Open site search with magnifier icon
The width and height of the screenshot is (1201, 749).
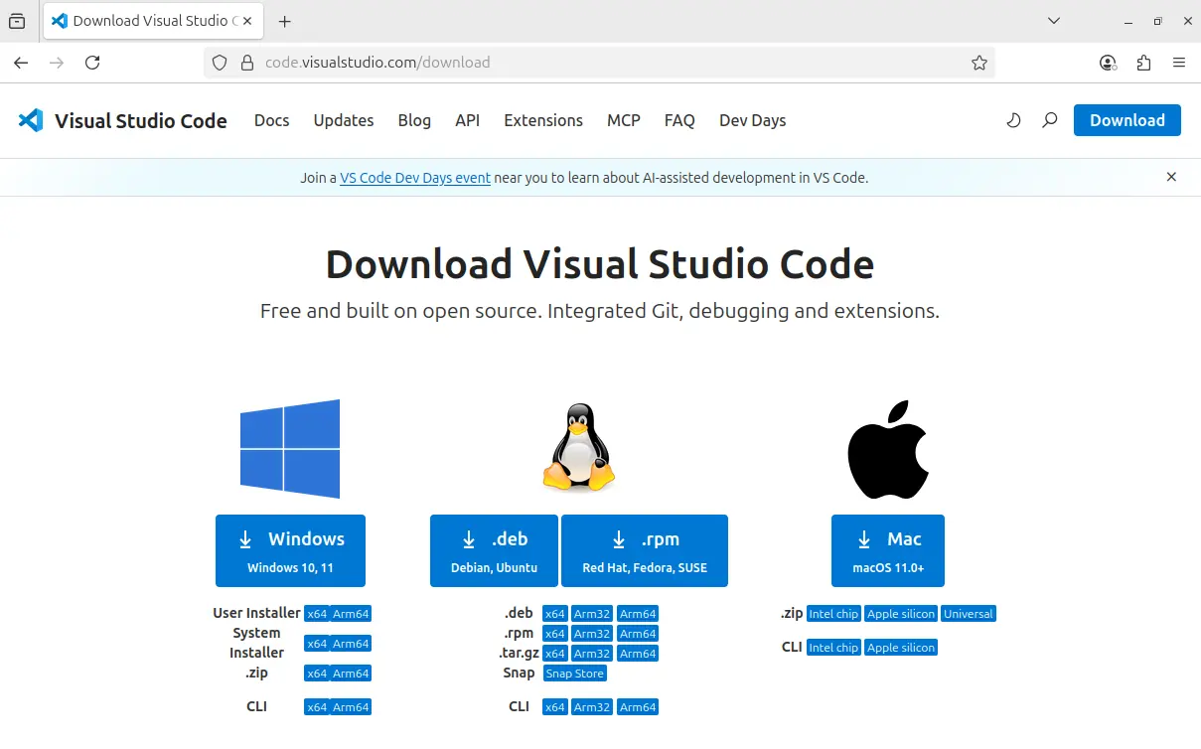pyautogui.click(x=1049, y=120)
